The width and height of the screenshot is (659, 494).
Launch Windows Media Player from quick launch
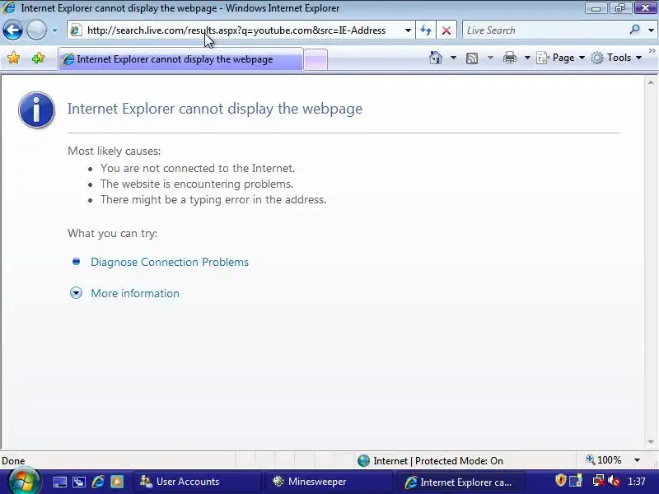(117, 482)
